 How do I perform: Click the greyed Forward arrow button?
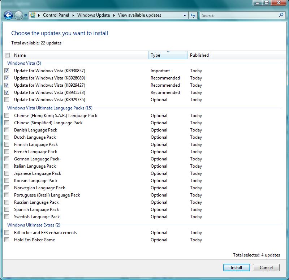(18, 15)
